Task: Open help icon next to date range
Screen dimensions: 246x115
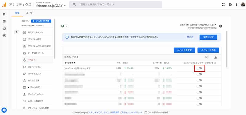Action: (220, 26)
